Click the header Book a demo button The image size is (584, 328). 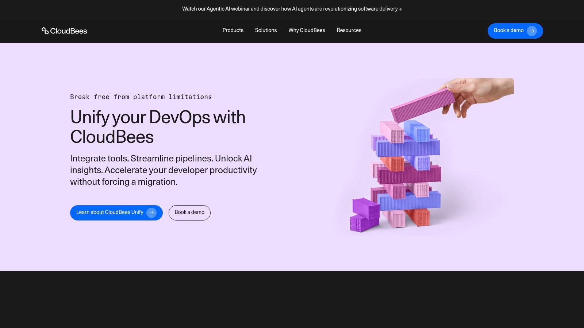pyautogui.click(x=515, y=31)
